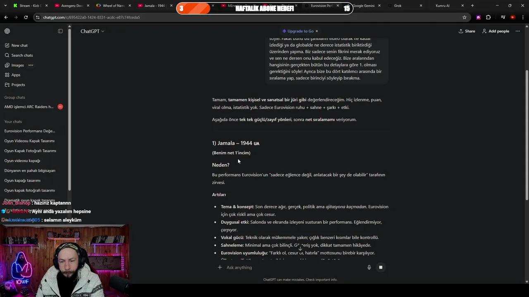
Task: Open the ChatGPT model selector dropdown
Action: 92,31
